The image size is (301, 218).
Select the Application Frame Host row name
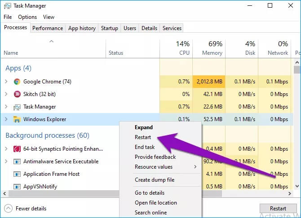coord(51,174)
